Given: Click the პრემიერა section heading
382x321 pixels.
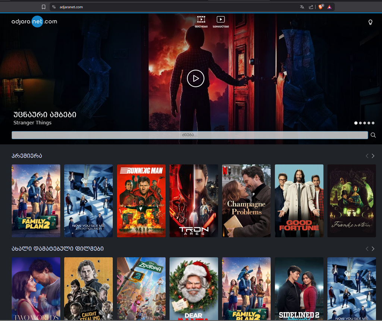Looking at the screenshot, I should [27, 156].
